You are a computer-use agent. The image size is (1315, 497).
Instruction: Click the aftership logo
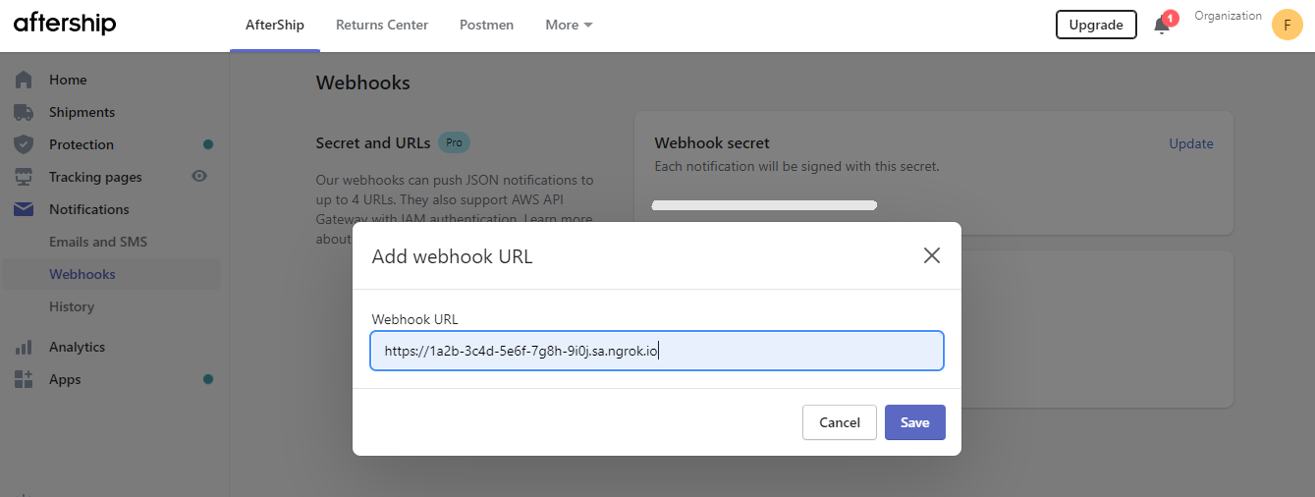[65, 25]
